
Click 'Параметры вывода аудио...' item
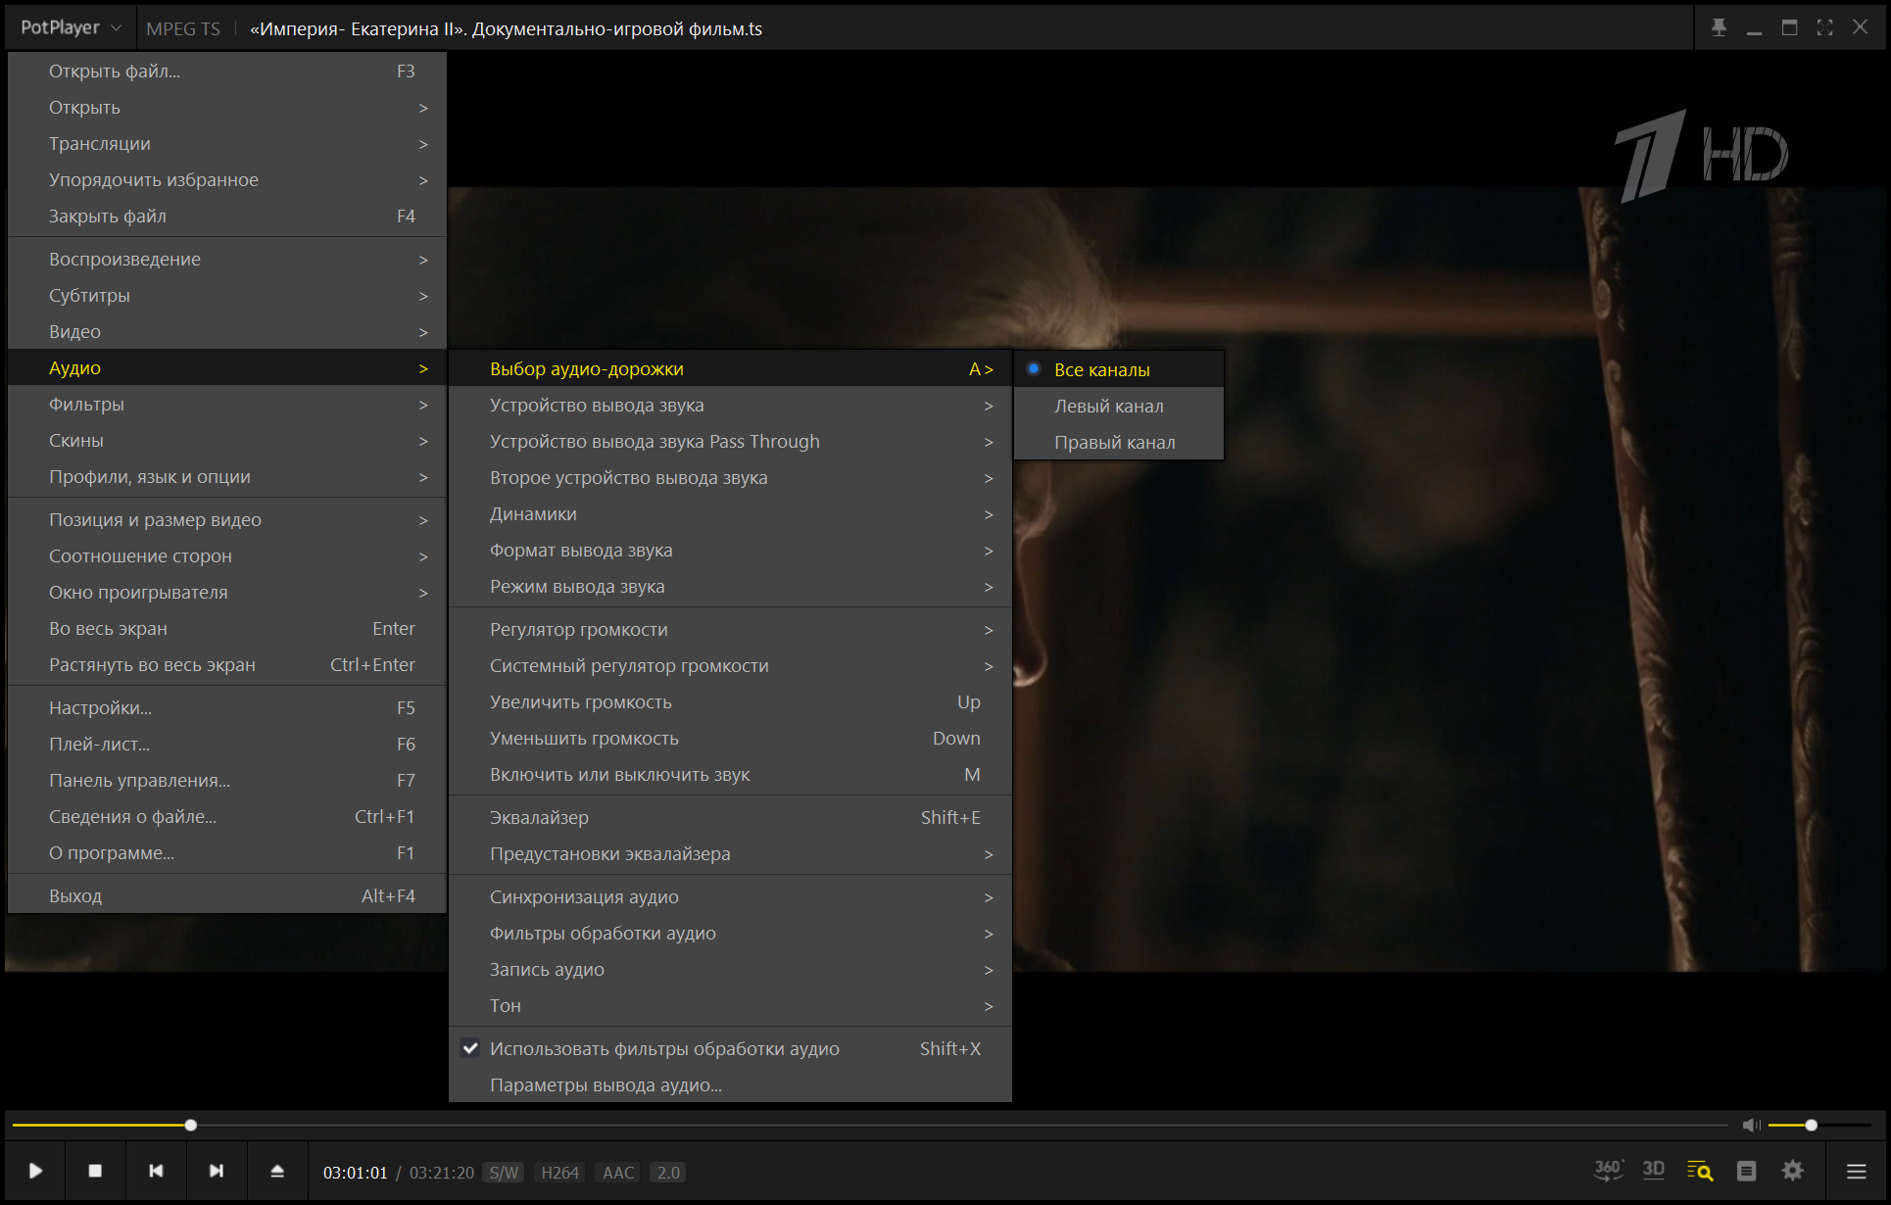[606, 1085]
